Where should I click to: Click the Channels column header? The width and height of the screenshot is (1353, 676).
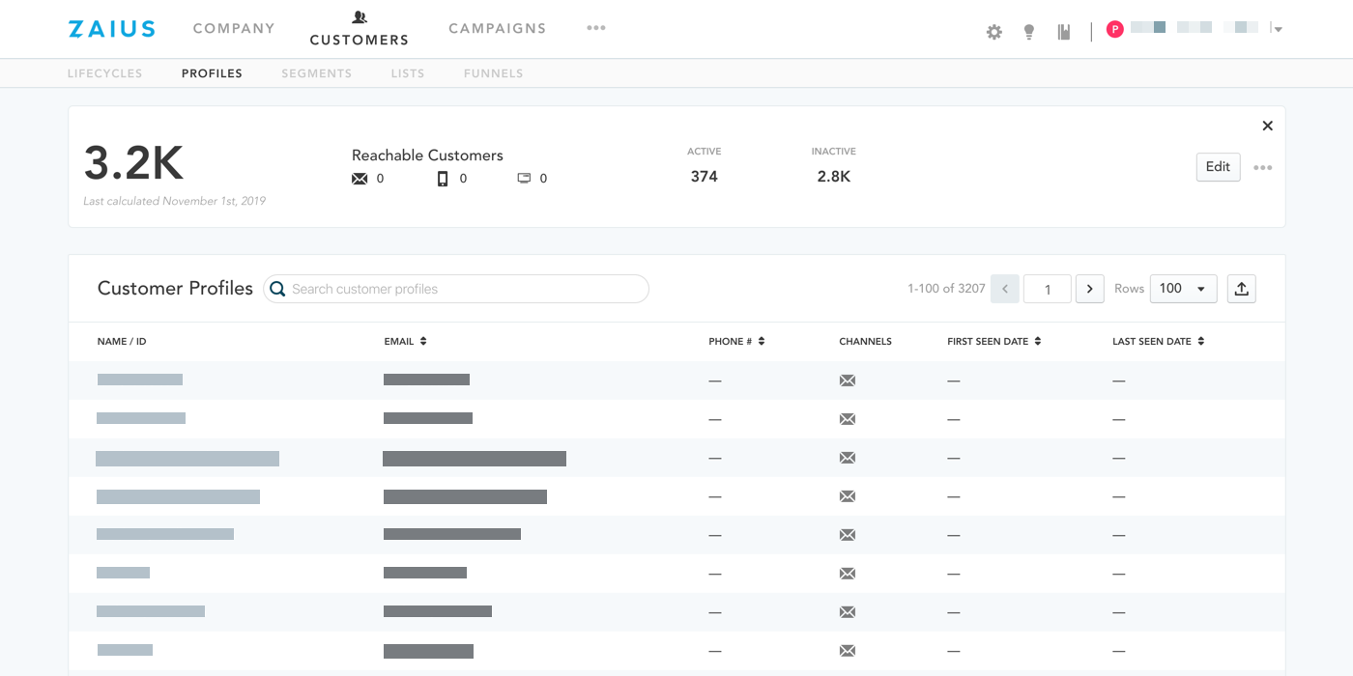tap(865, 342)
